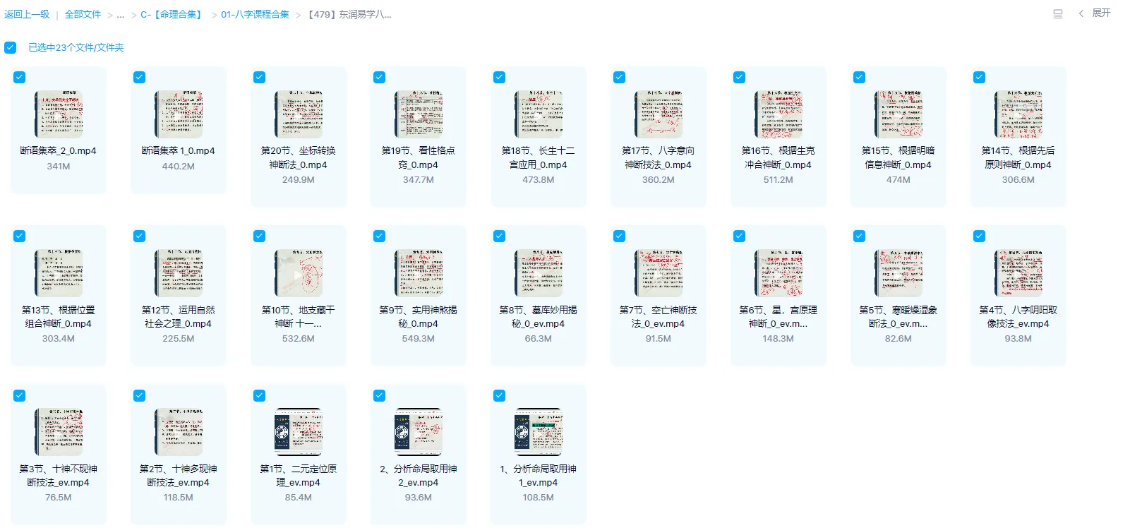Uncheck the checkbox on 断语集萃 1_0.mp4
The width and height of the screenshot is (1130, 528).
coord(140,78)
